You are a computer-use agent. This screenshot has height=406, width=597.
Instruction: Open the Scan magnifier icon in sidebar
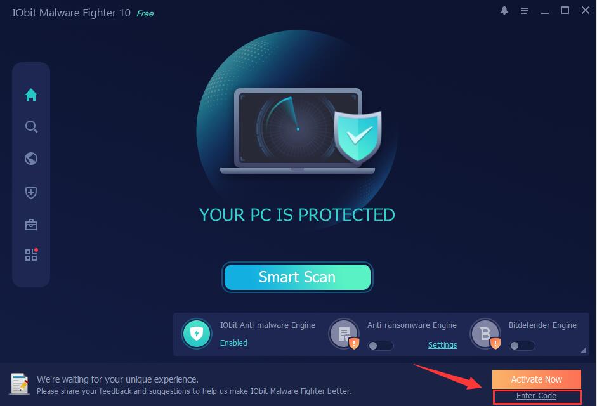31,127
